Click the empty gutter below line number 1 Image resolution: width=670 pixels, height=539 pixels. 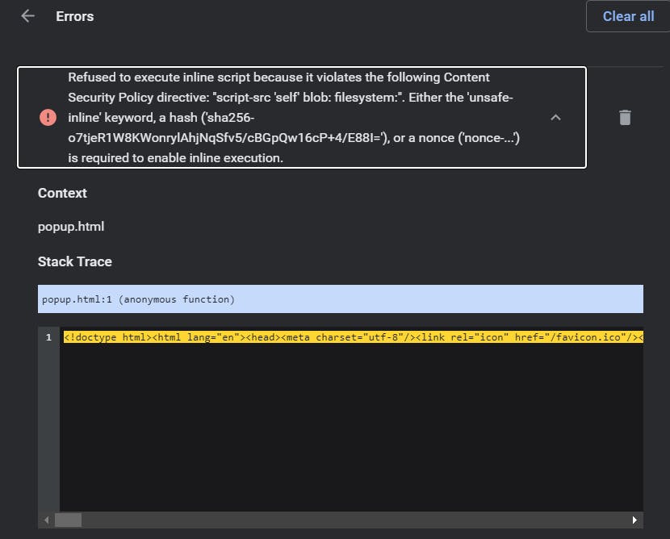[x=48, y=427]
